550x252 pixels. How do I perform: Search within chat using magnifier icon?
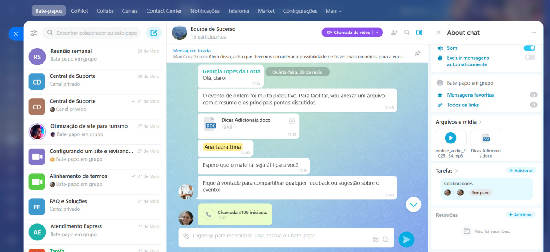406,33
